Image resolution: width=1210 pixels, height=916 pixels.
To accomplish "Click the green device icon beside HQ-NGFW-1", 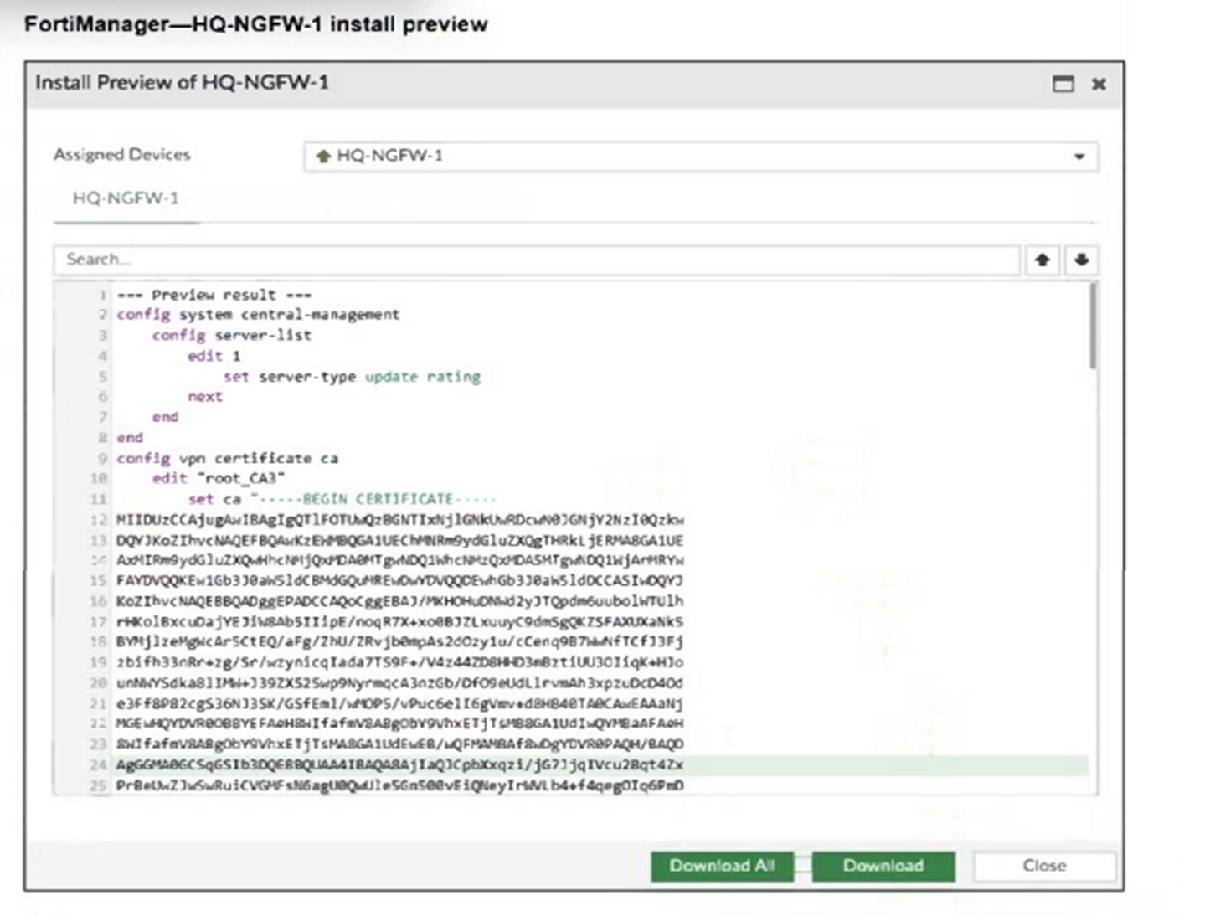I will pyautogui.click(x=323, y=156).
